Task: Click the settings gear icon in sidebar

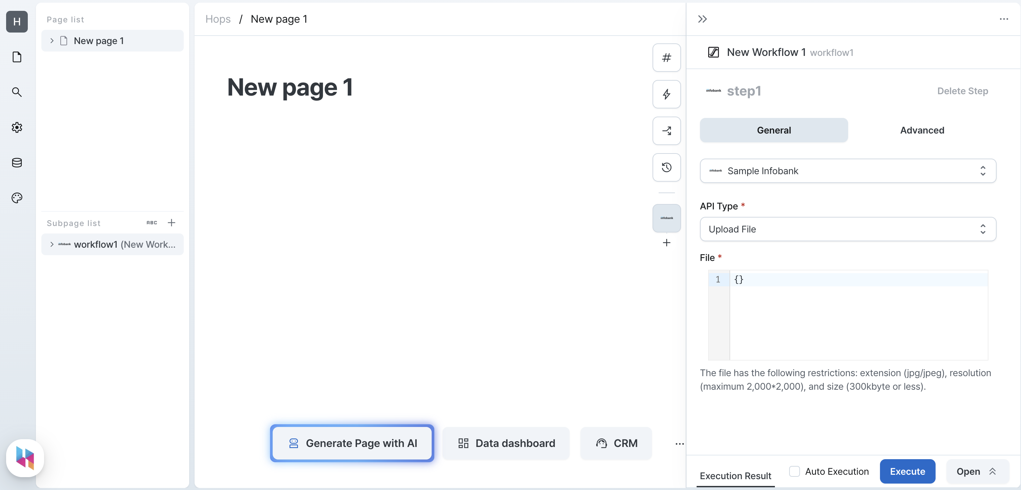Action: [17, 127]
